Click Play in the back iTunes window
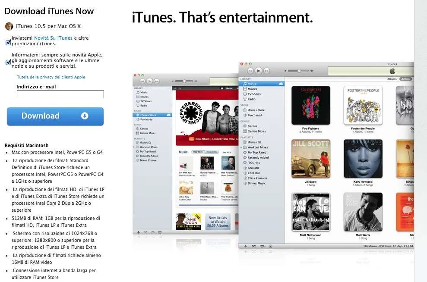 click(x=149, y=81)
